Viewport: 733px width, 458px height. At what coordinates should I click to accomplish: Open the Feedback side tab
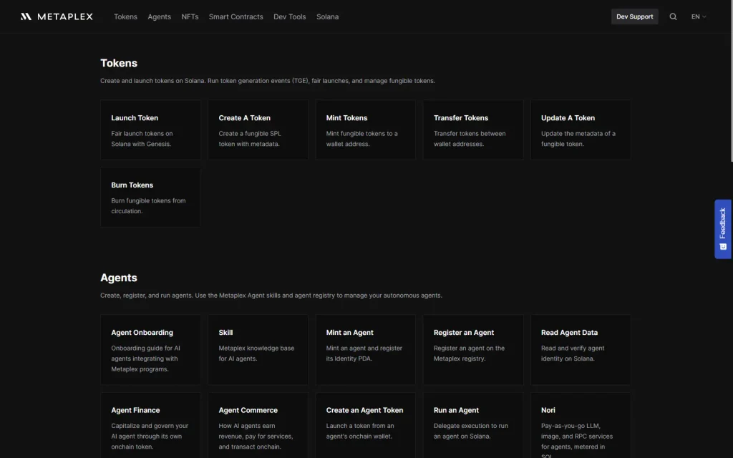pos(723,229)
